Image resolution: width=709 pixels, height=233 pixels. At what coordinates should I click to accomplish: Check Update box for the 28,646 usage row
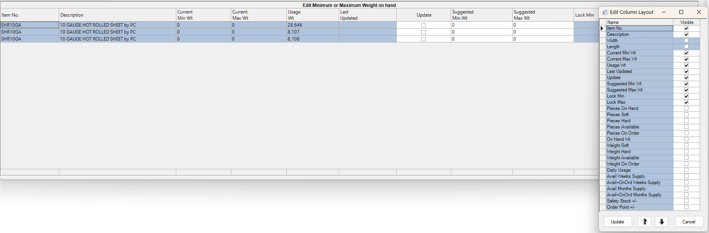click(423, 25)
